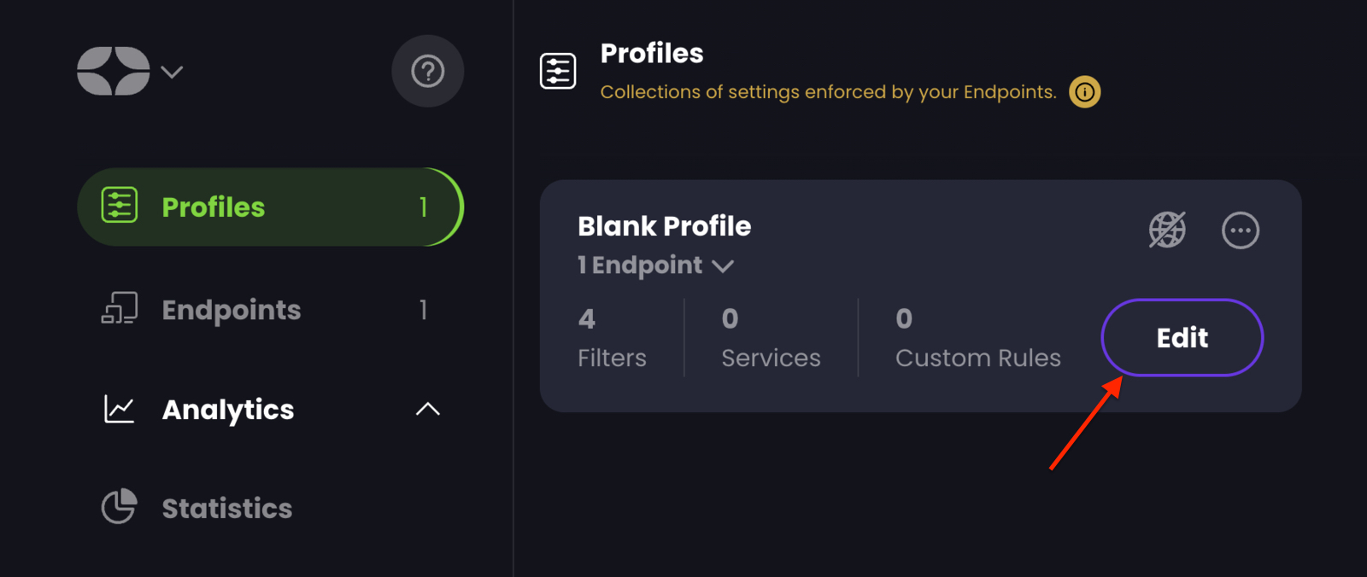This screenshot has height=577, width=1367.
Task: Select the Endpoints devices icon
Action: click(120, 309)
